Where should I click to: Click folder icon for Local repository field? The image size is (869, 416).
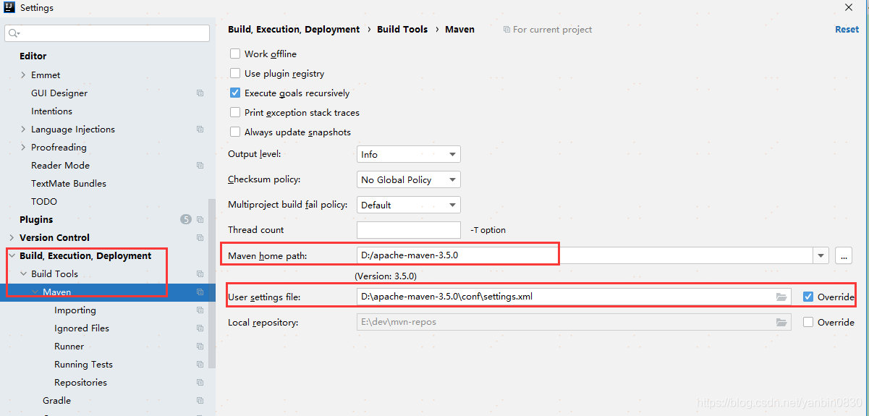781,323
